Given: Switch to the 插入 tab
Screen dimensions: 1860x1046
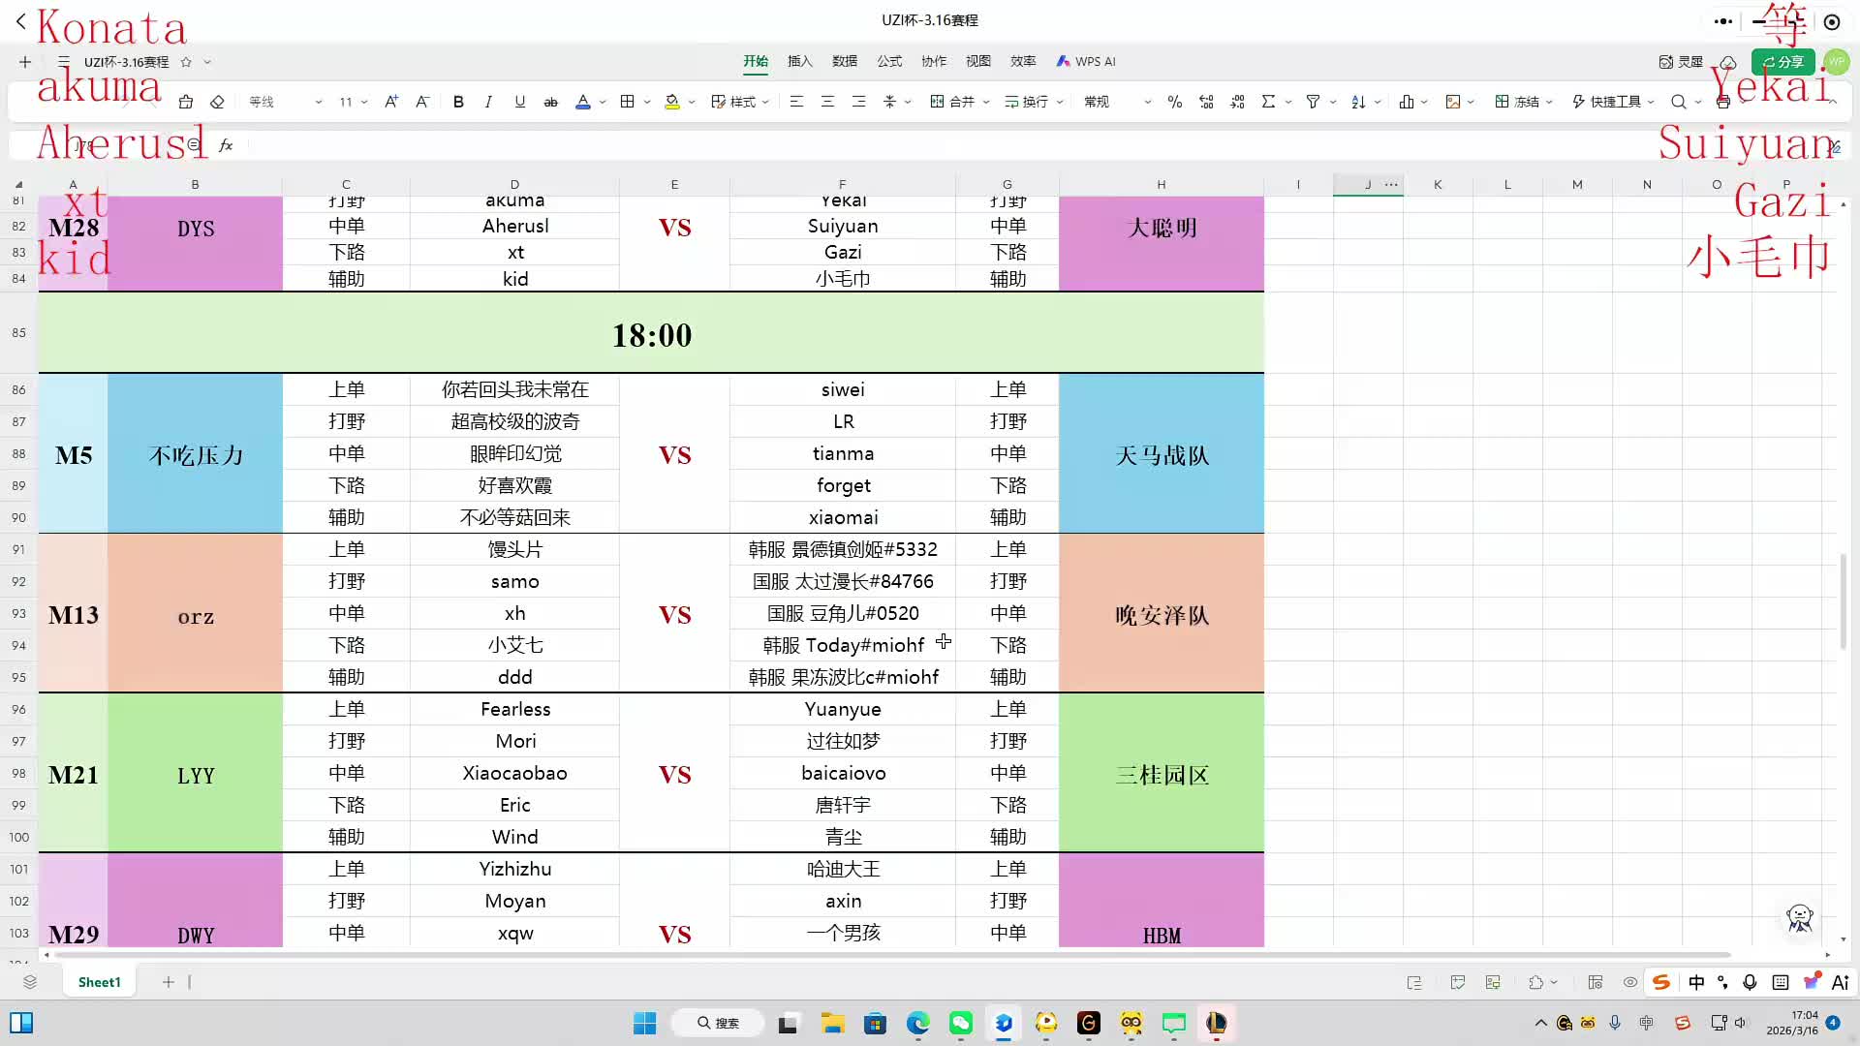Looking at the screenshot, I should 799,61.
